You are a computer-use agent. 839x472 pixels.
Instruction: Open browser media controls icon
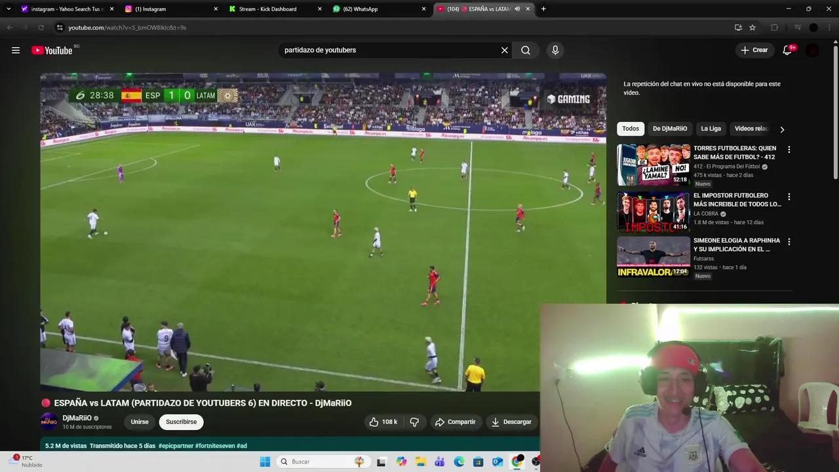798,28
